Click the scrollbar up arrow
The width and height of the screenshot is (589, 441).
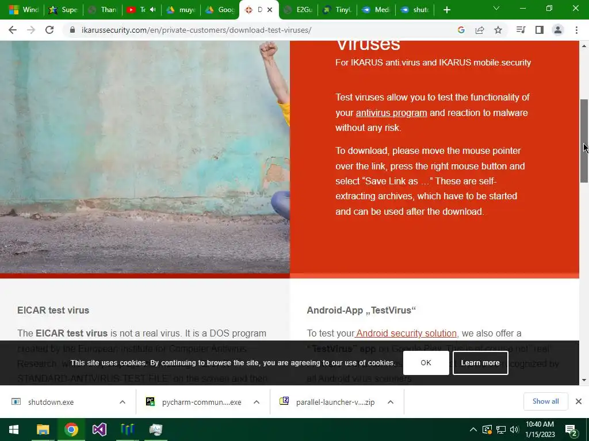(584, 46)
